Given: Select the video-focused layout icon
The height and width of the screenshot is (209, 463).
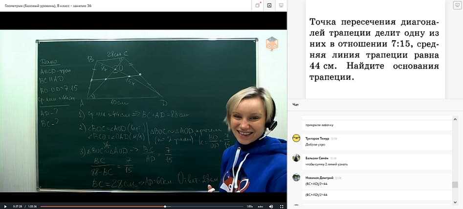Looking at the screenshot, I should point(269,5).
